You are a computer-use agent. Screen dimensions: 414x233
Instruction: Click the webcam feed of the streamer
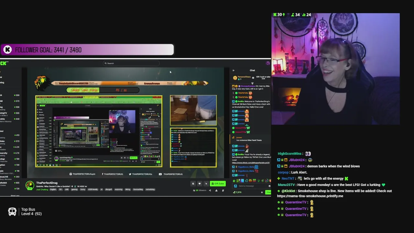pyautogui.click(x=336, y=69)
